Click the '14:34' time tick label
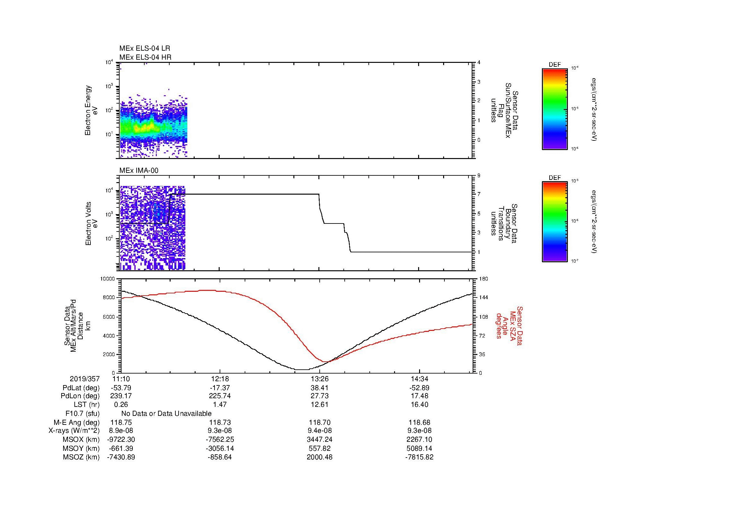Image resolution: width=750 pixels, height=530 pixels. (x=419, y=379)
